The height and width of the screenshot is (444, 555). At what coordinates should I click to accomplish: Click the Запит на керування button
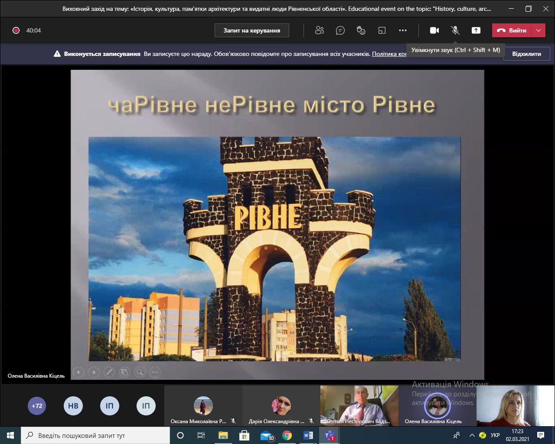point(251,30)
